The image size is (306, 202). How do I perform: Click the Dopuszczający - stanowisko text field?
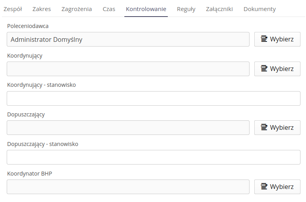tap(154, 157)
